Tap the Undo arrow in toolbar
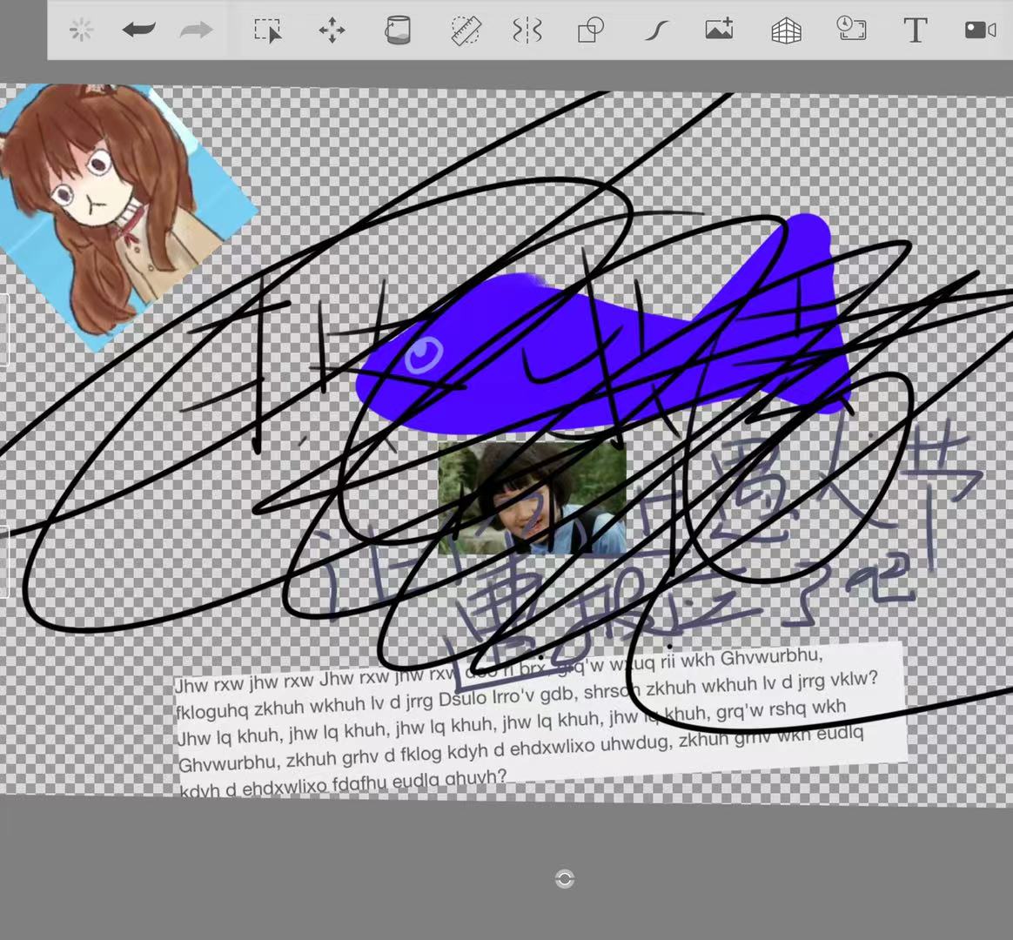Image resolution: width=1013 pixels, height=940 pixels. [x=139, y=30]
